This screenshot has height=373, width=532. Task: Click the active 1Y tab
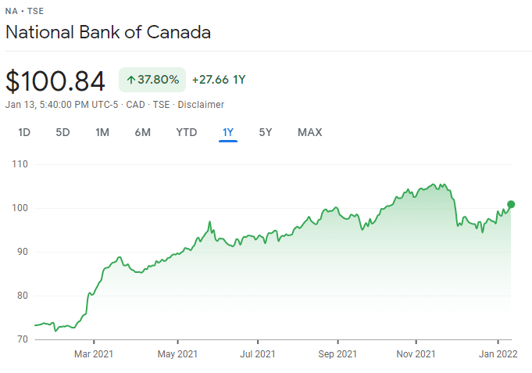pos(228,132)
